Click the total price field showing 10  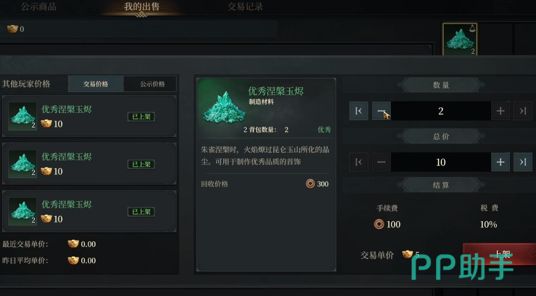tap(440, 162)
